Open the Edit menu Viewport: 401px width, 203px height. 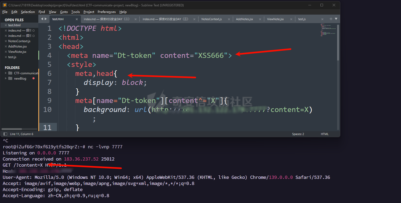click(x=14, y=12)
